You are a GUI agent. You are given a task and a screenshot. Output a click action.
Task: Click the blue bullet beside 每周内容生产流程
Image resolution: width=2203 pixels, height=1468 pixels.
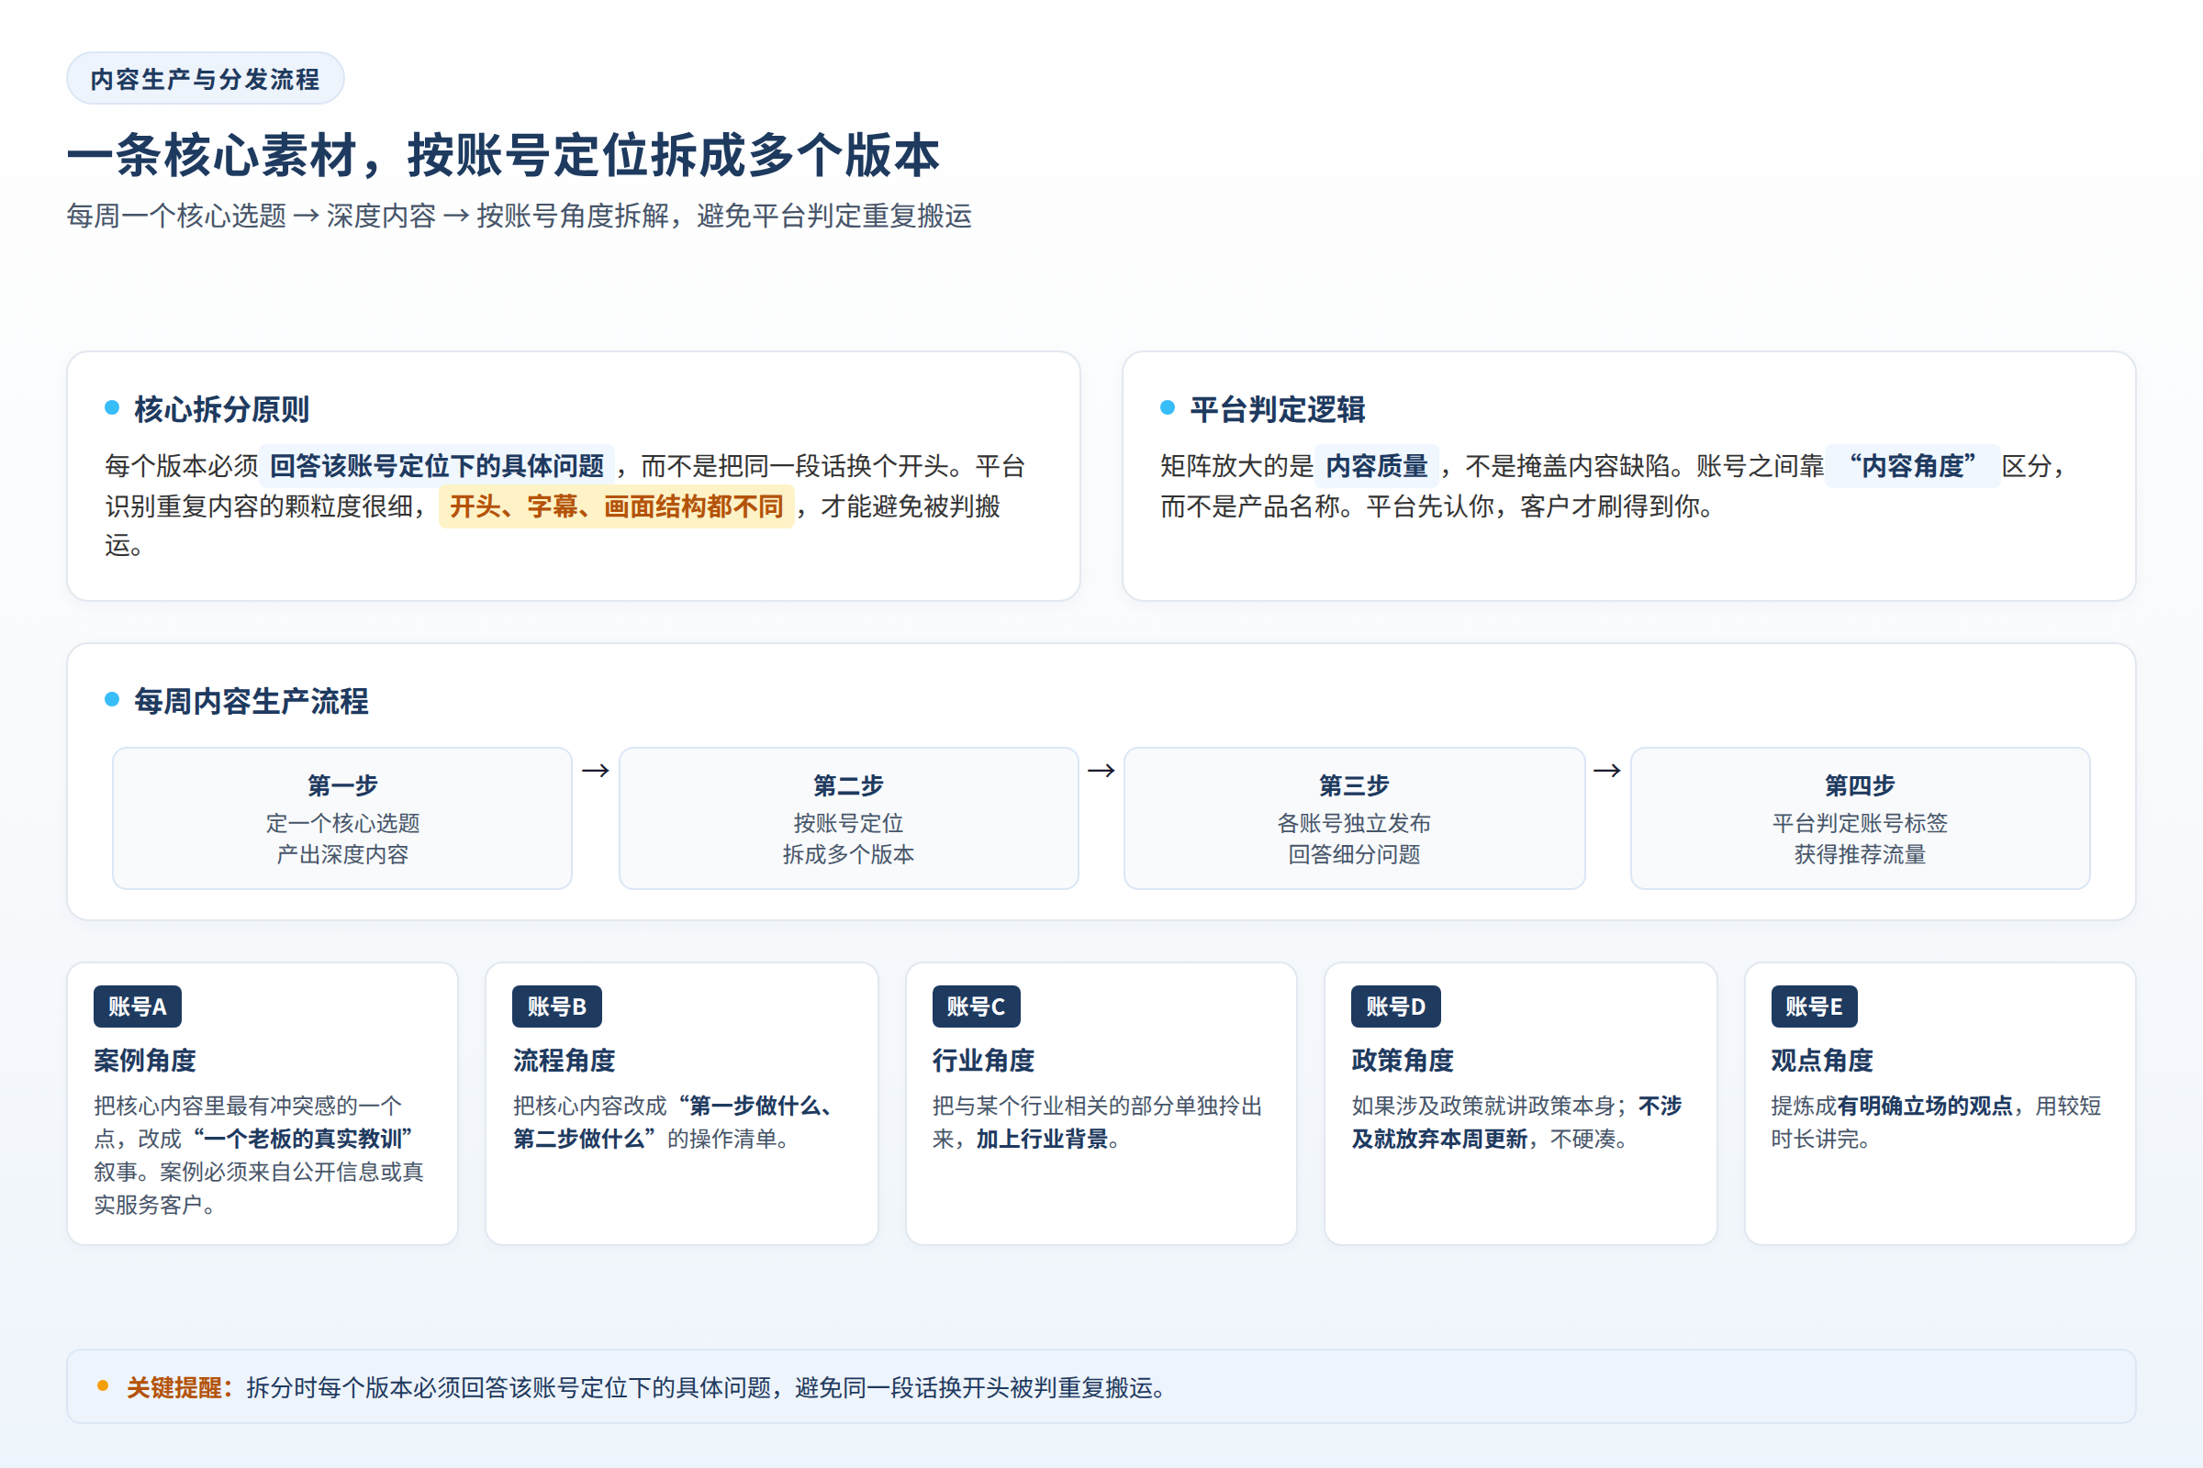point(112,699)
